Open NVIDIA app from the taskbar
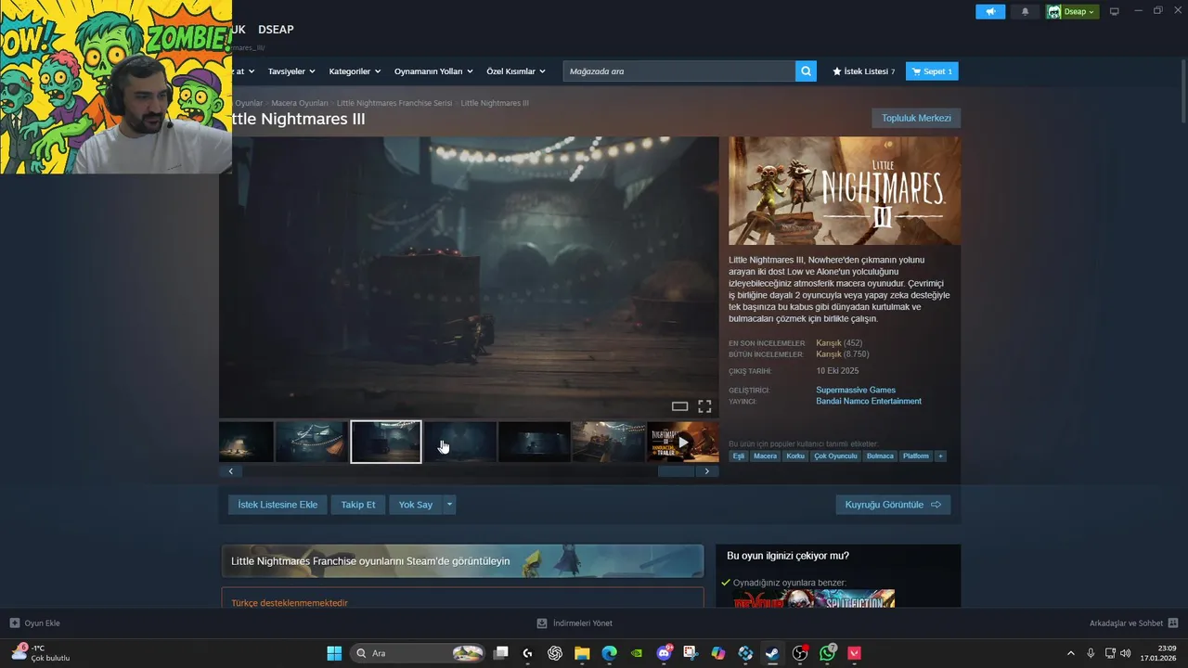The width and height of the screenshot is (1188, 668). click(x=637, y=653)
